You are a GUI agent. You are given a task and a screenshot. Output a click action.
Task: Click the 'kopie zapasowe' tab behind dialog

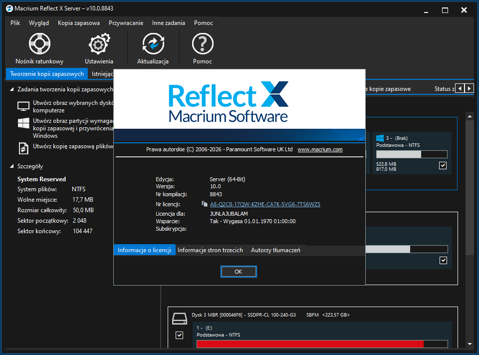[x=388, y=89]
